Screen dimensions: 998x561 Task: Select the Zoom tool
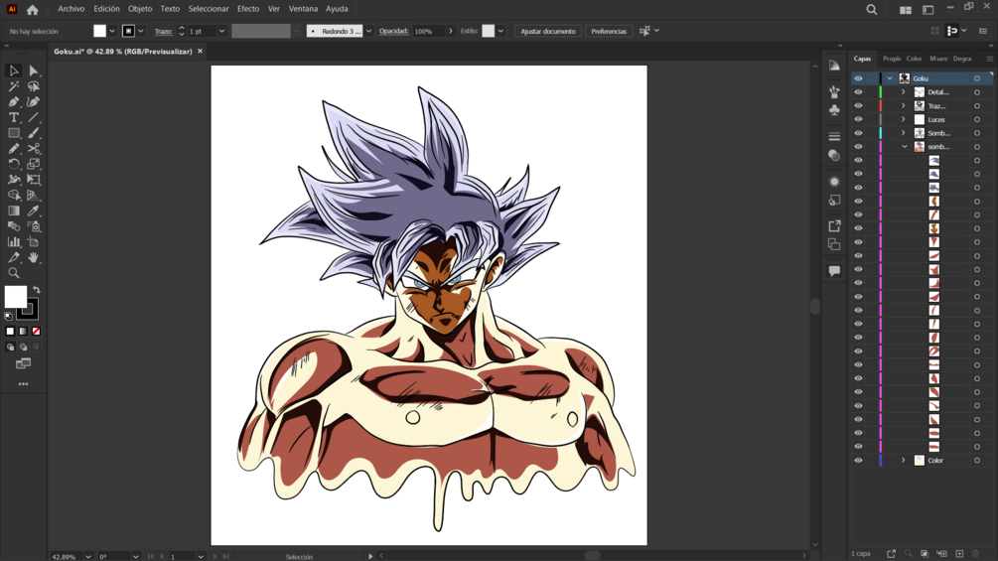(13, 273)
